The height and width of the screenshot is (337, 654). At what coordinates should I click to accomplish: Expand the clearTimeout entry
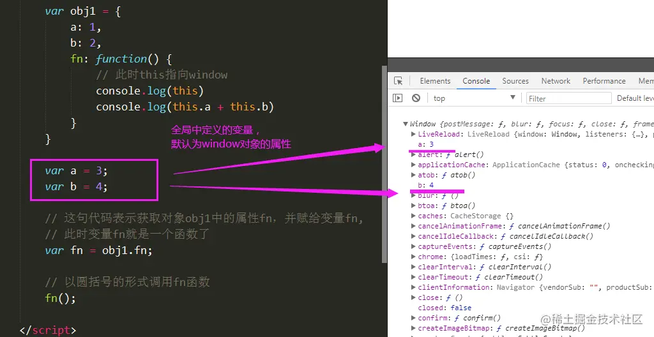click(413, 277)
